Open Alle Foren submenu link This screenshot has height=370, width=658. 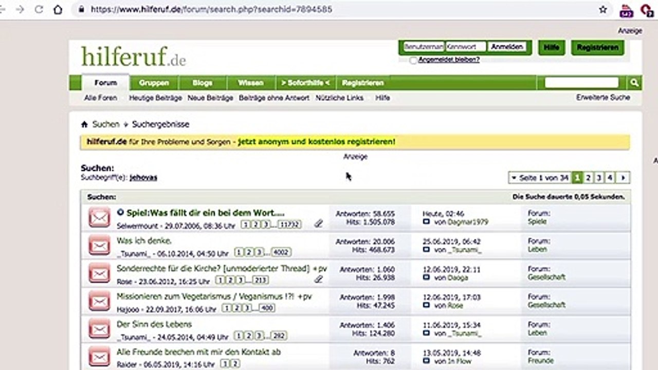click(x=101, y=98)
